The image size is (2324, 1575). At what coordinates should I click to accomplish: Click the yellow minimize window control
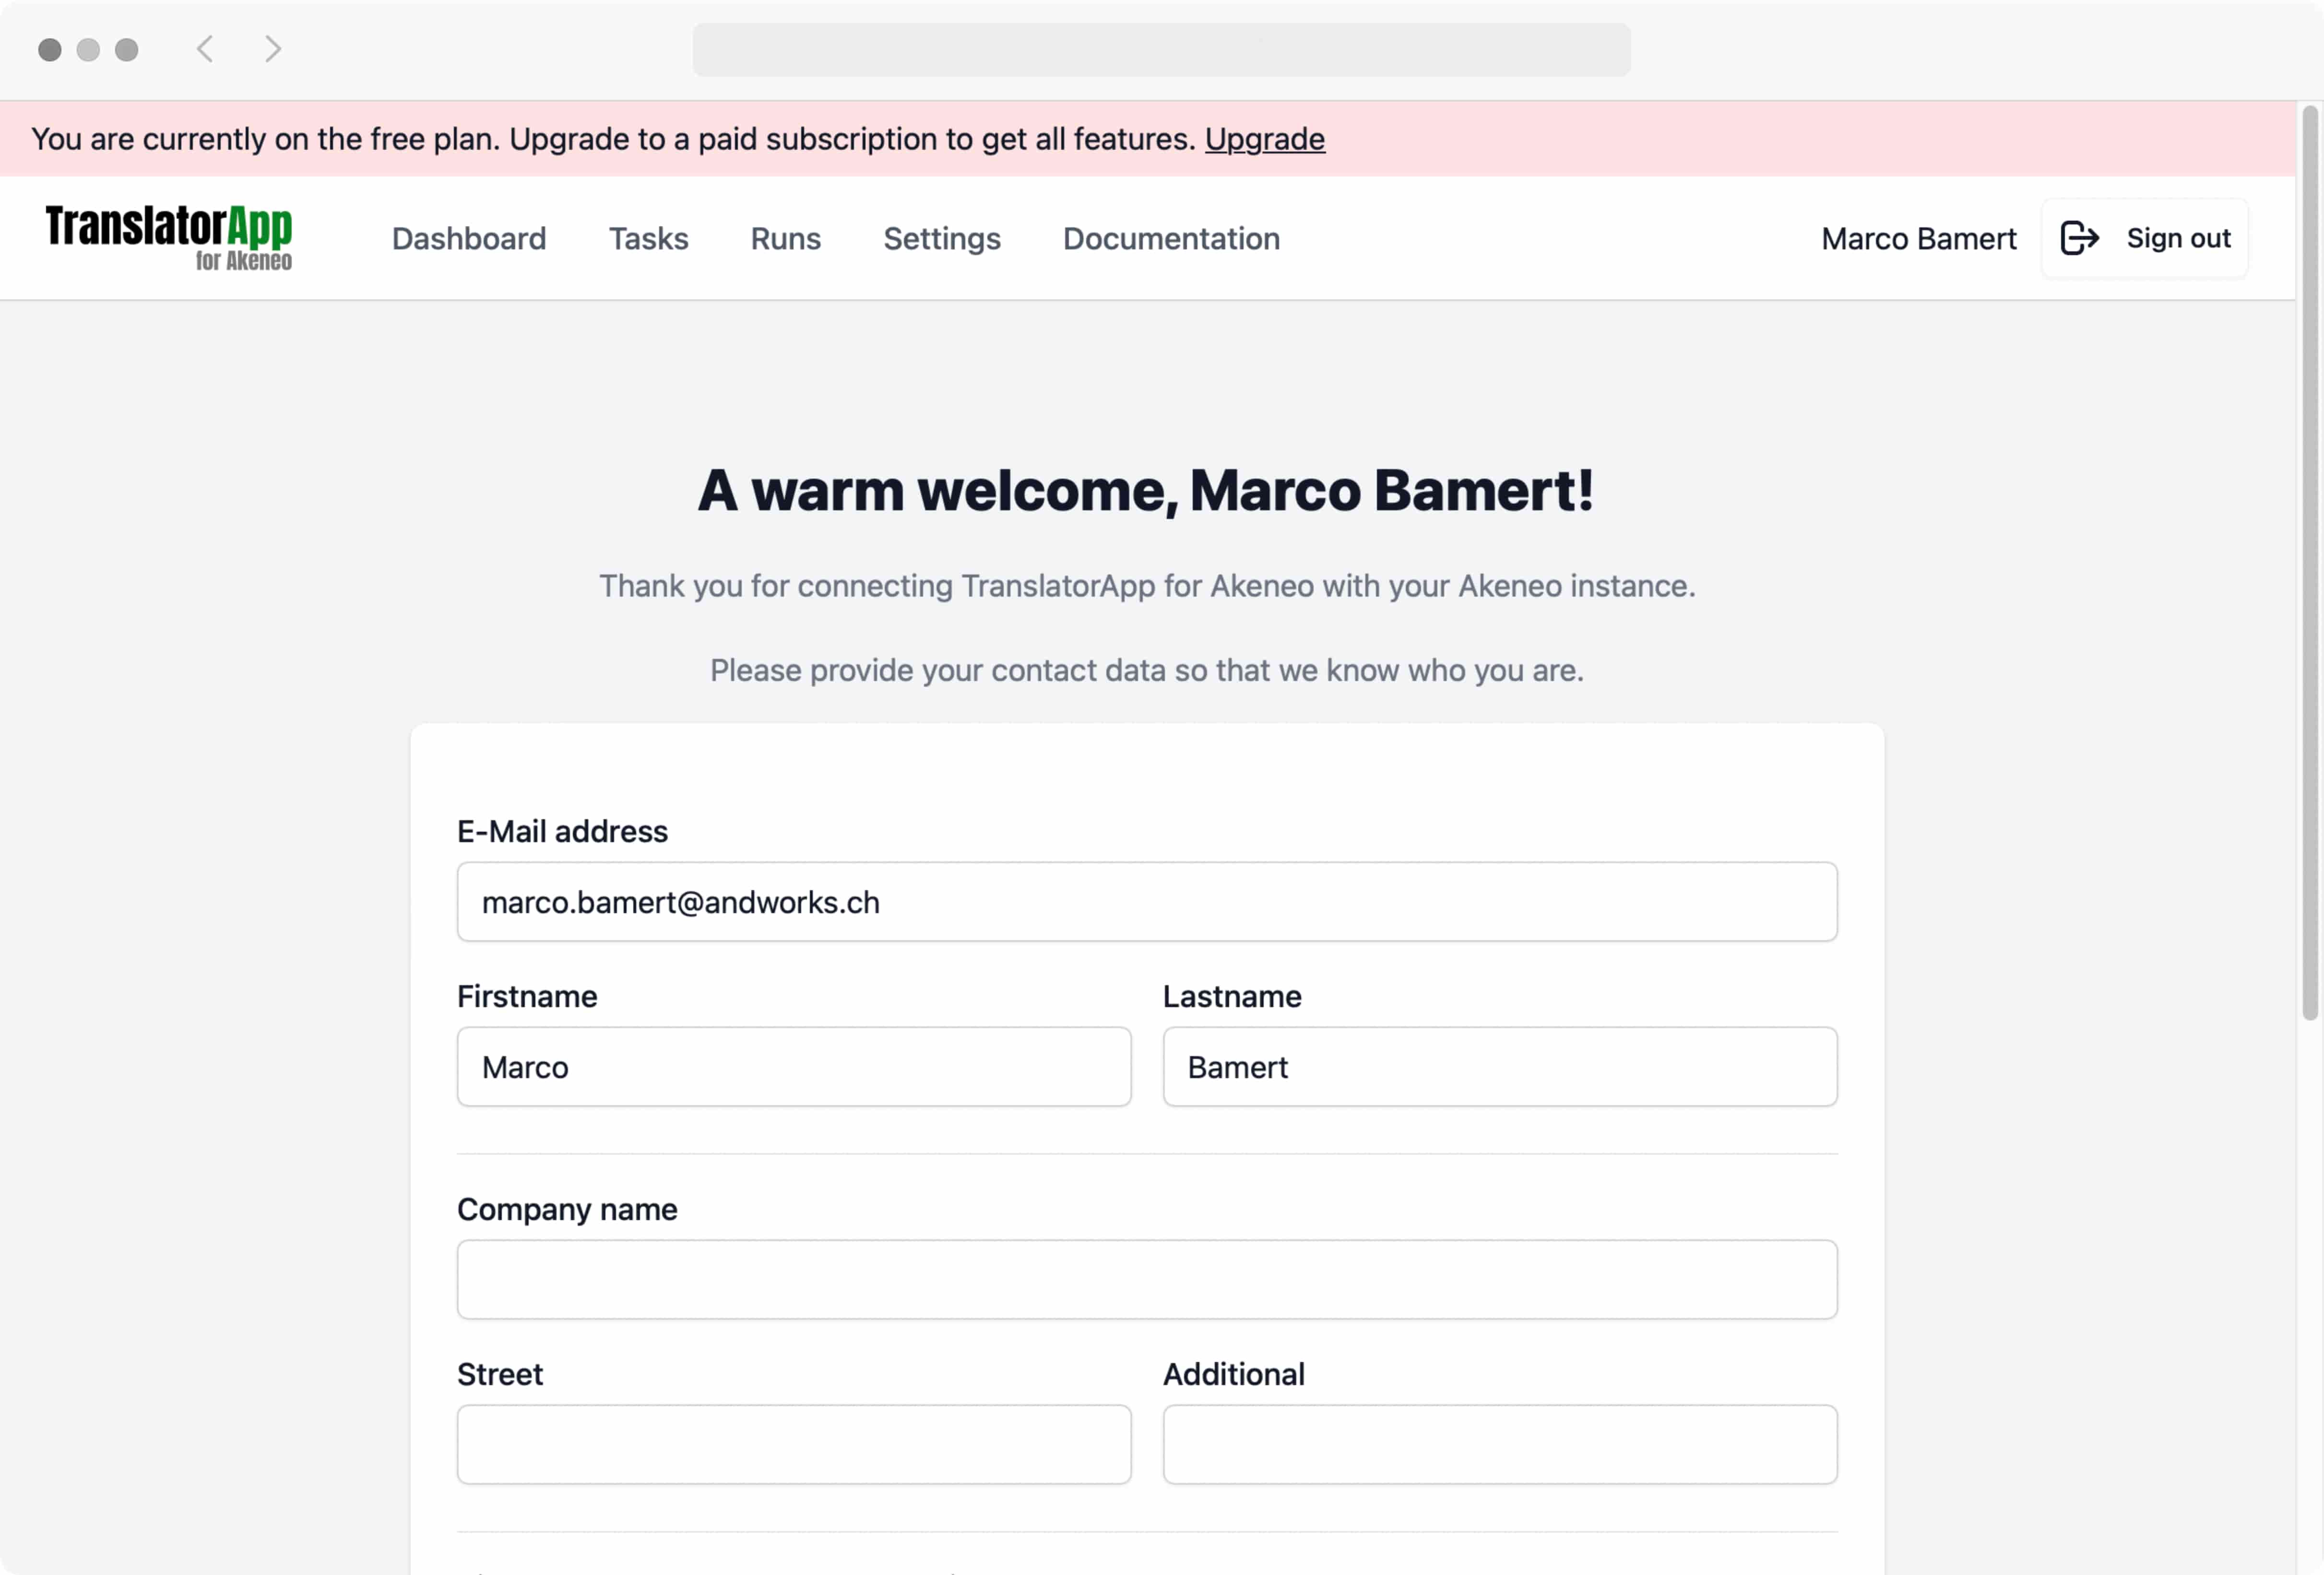click(x=87, y=49)
